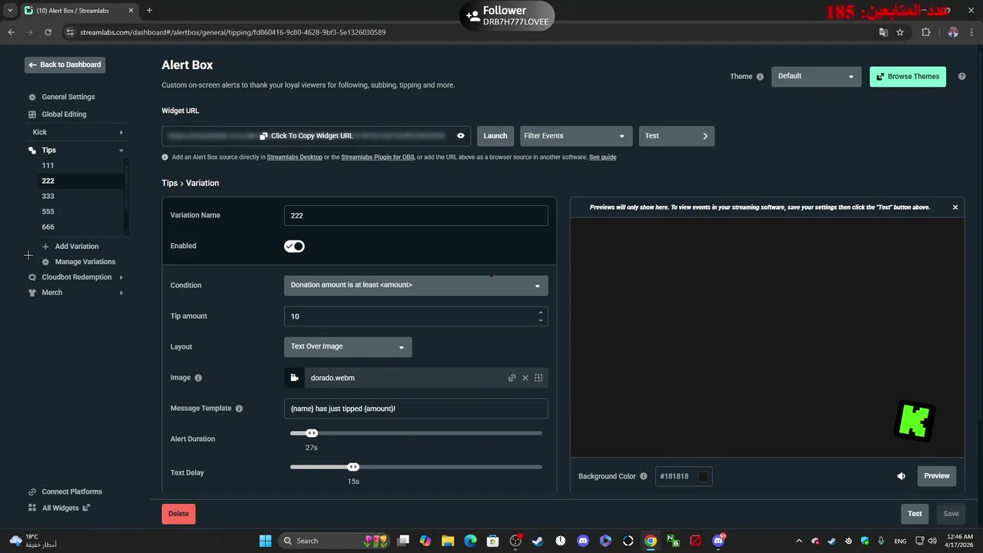Viewport: 983px width, 553px height.
Task: Select tip variation 333
Action: (x=48, y=196)
